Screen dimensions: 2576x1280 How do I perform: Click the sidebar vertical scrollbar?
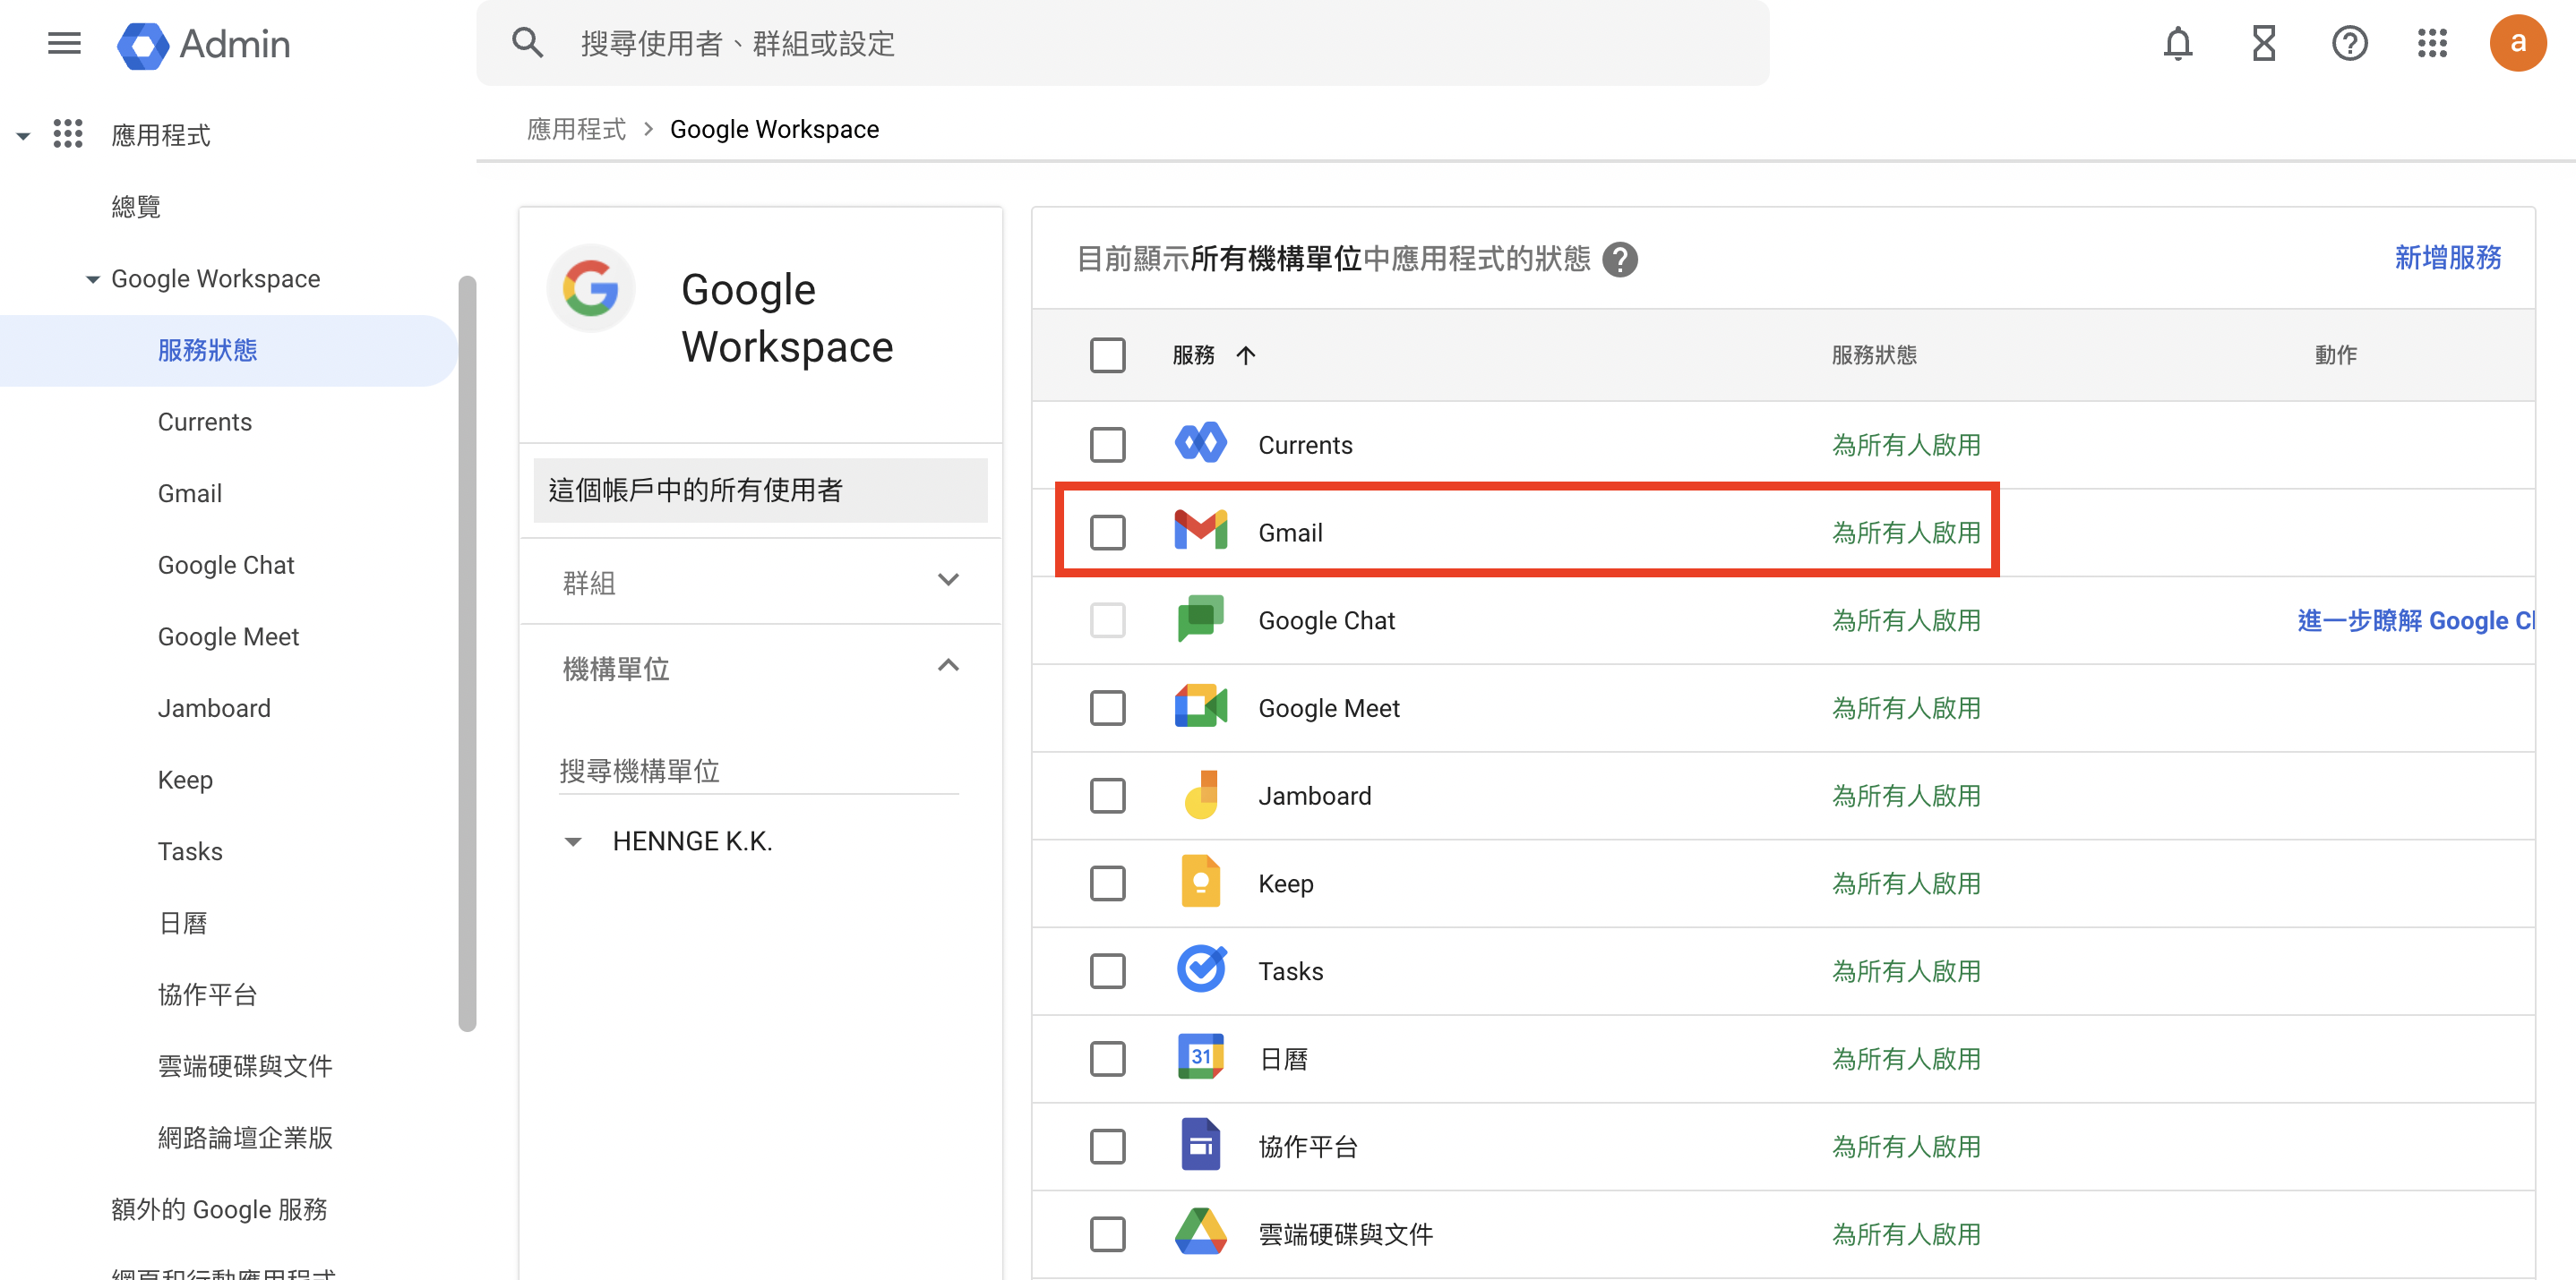pyautogui.click(x=467, y=653)
